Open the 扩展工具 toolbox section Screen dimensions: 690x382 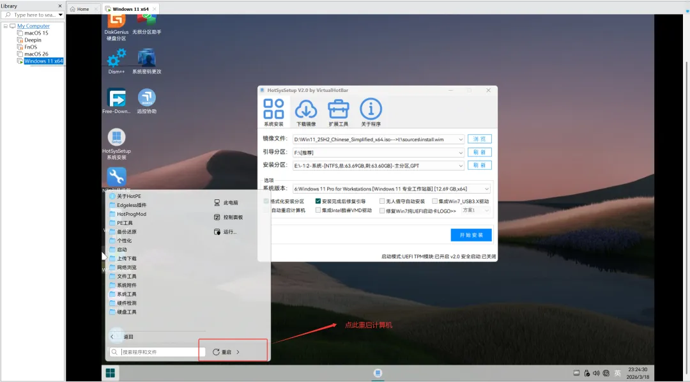[x=339, y=112]
